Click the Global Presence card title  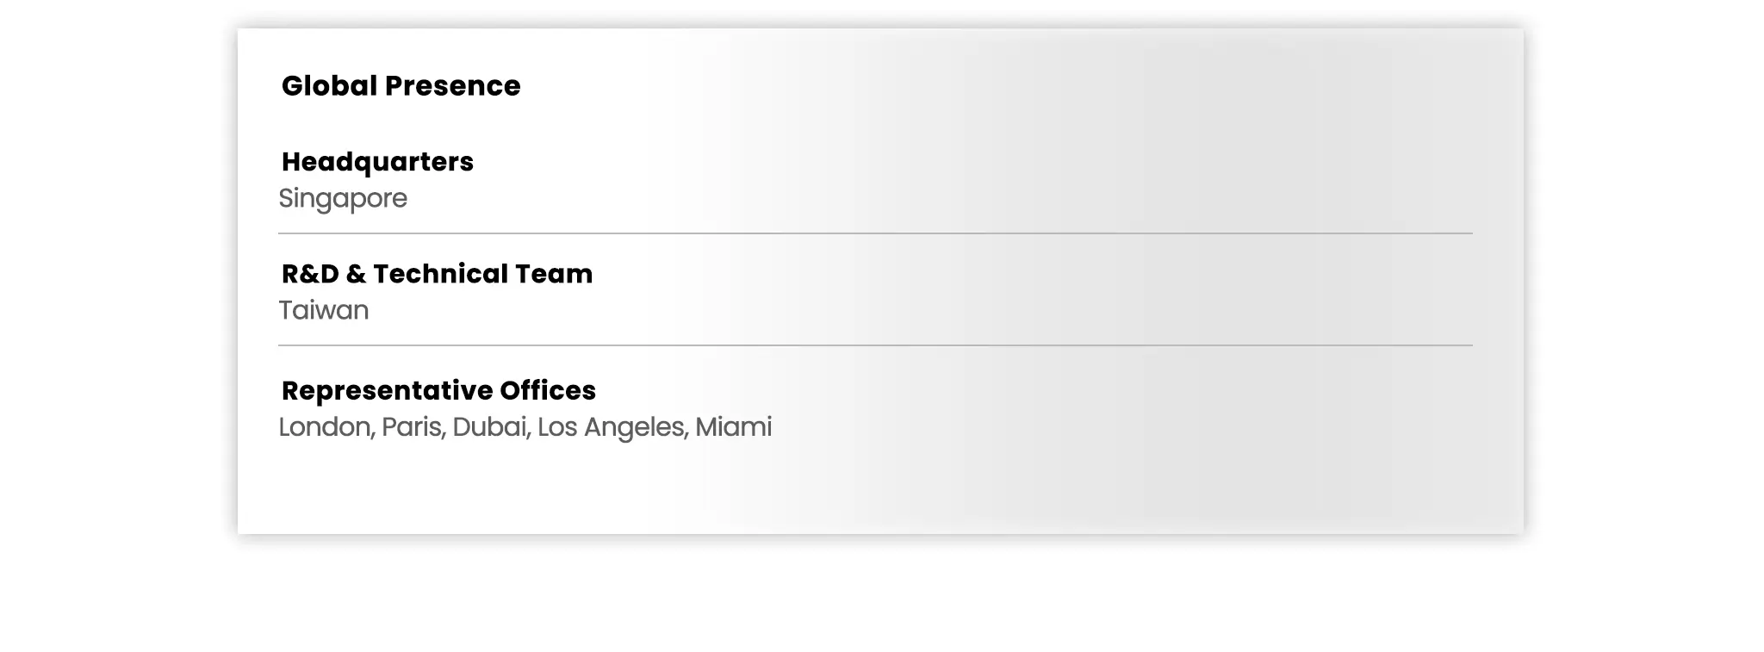pyautogui.click(x=401, y=86)
